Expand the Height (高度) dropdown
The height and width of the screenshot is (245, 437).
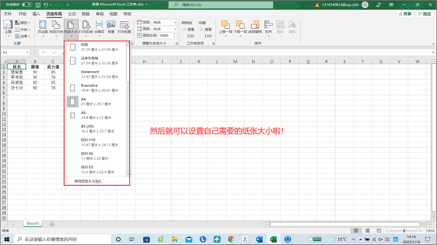pyautogui.click(x=175, y=29)
